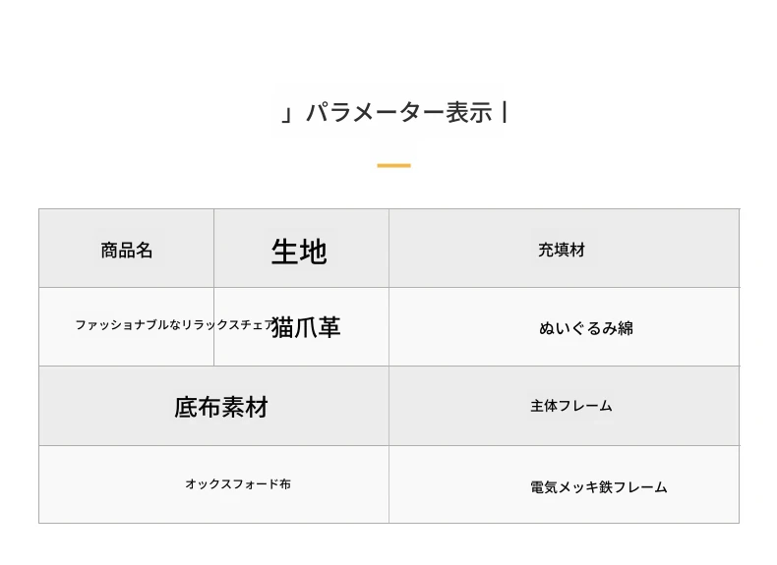Select the 生地 header cell
Screen dimensions: 777x565
(x=299, y=252)
